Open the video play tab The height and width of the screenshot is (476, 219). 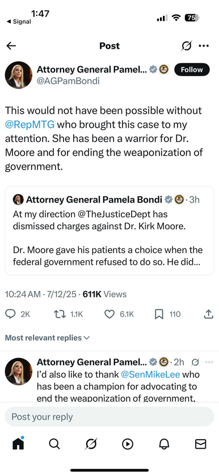pyautogui.click(x=128, y=444)
